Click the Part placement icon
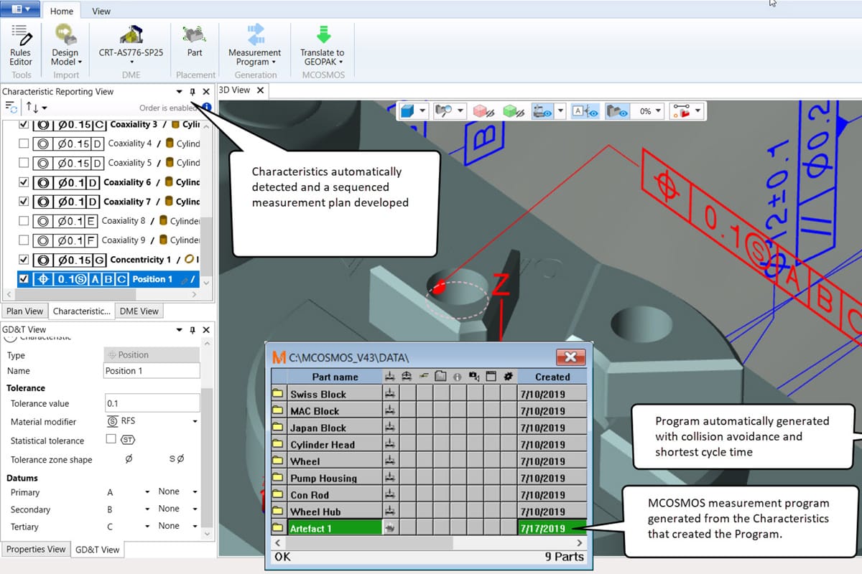The image size is (862, 574). tap(195, 35)
